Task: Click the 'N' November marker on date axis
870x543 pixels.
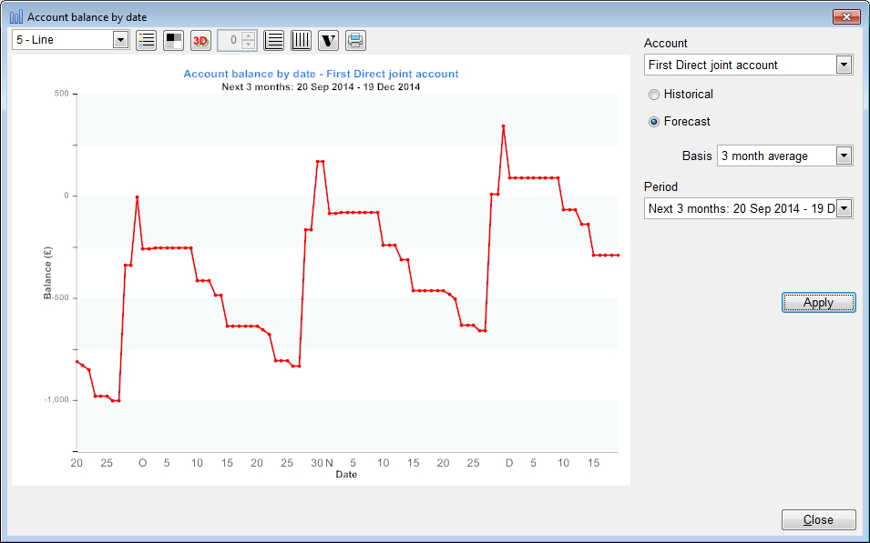Action: 329,463
